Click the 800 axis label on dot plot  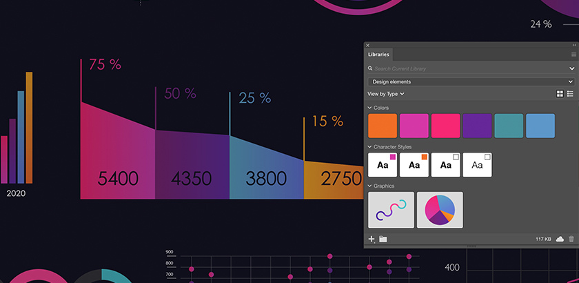point(170,264)
